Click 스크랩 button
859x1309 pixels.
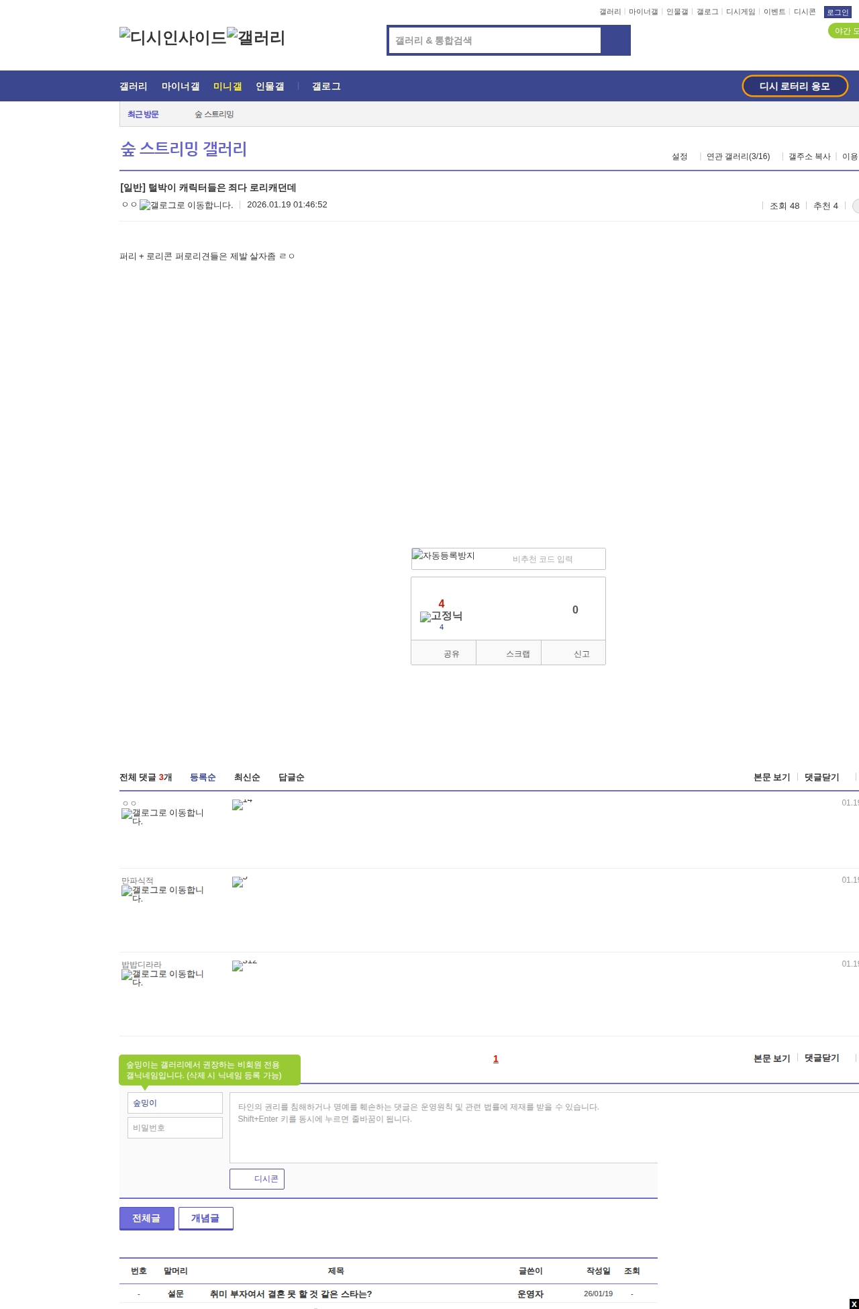(509, 653)
